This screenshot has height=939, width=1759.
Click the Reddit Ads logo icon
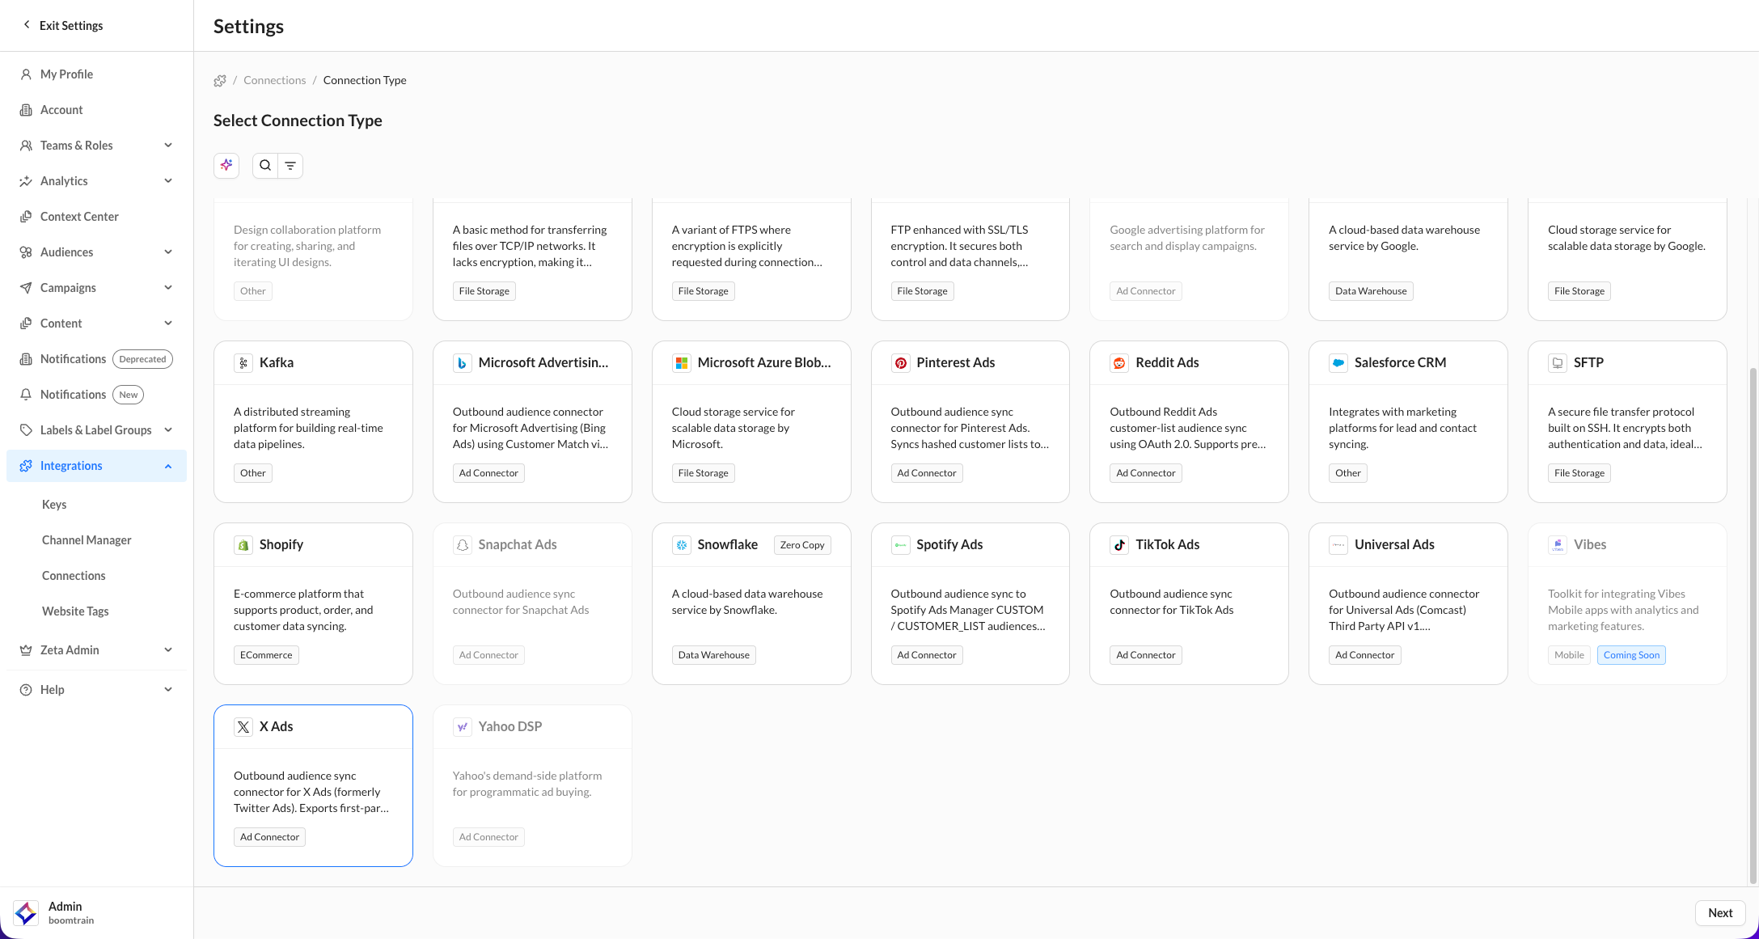pos(1119,363)
